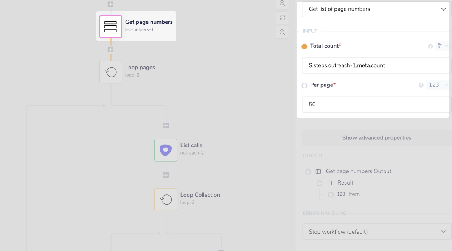The height and width of the screenshot is (251, 452).
Task: Click help icon next to Per page
Action: (x=421, y=85)
